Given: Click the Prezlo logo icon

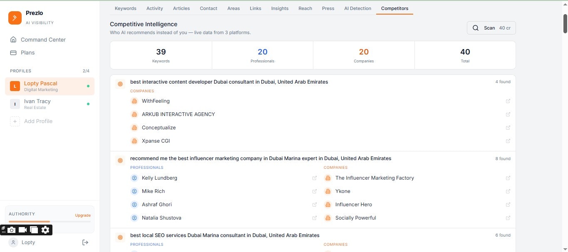Looking at the screenshot, I should point(15,17).
